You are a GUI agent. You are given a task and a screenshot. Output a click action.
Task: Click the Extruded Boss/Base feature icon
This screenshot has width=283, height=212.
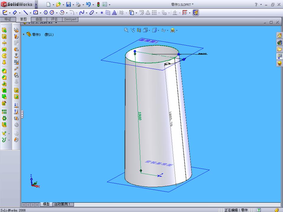click(x=4, y=30)
